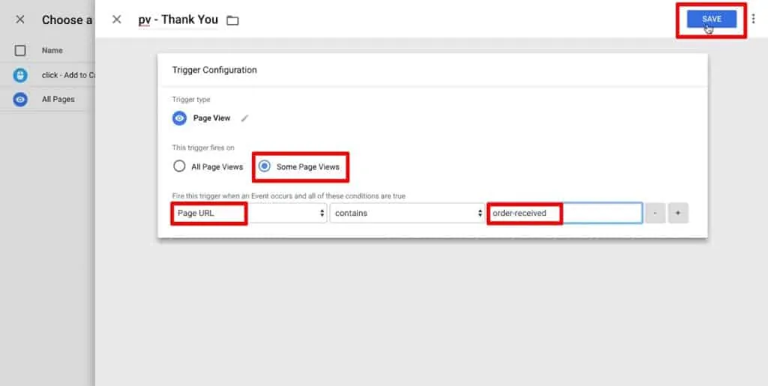Select the All Pages trigger row
Screen dimensions: 768x386
[47, 100]
